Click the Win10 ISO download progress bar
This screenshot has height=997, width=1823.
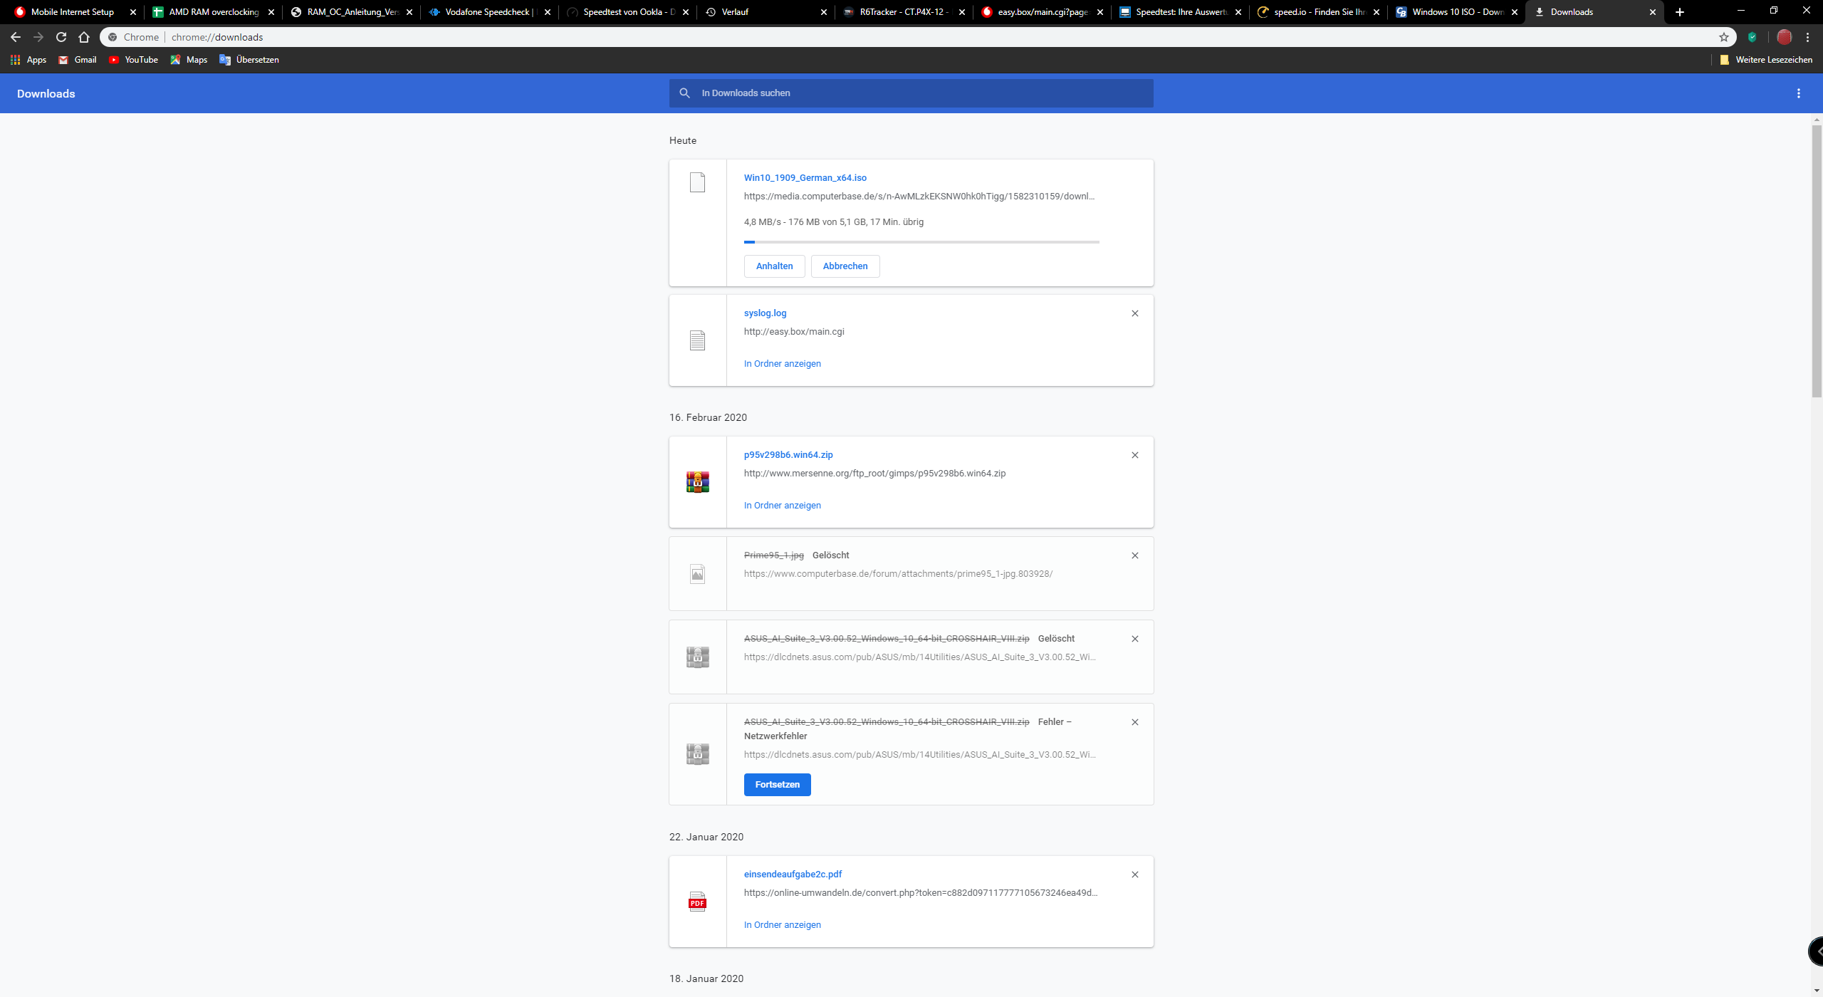[x=921, y=242]
